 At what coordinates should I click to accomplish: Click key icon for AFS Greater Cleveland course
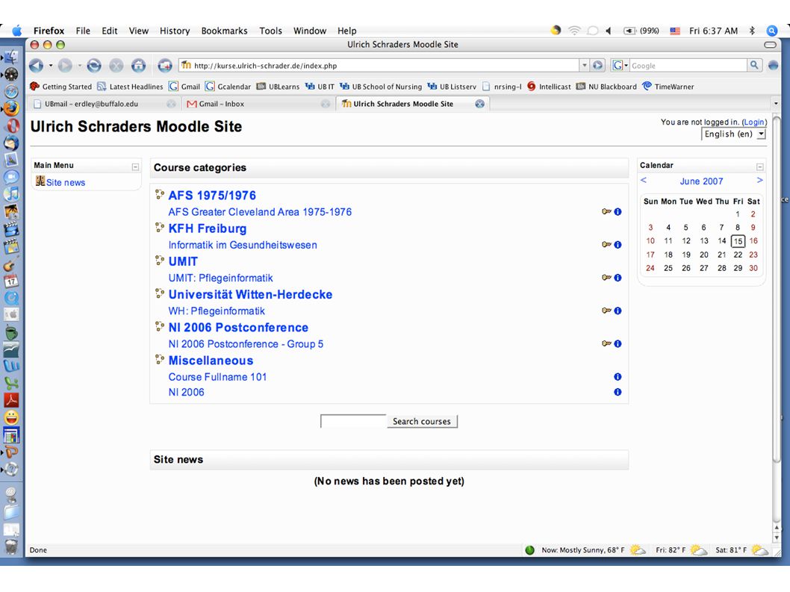coord(606,211)
